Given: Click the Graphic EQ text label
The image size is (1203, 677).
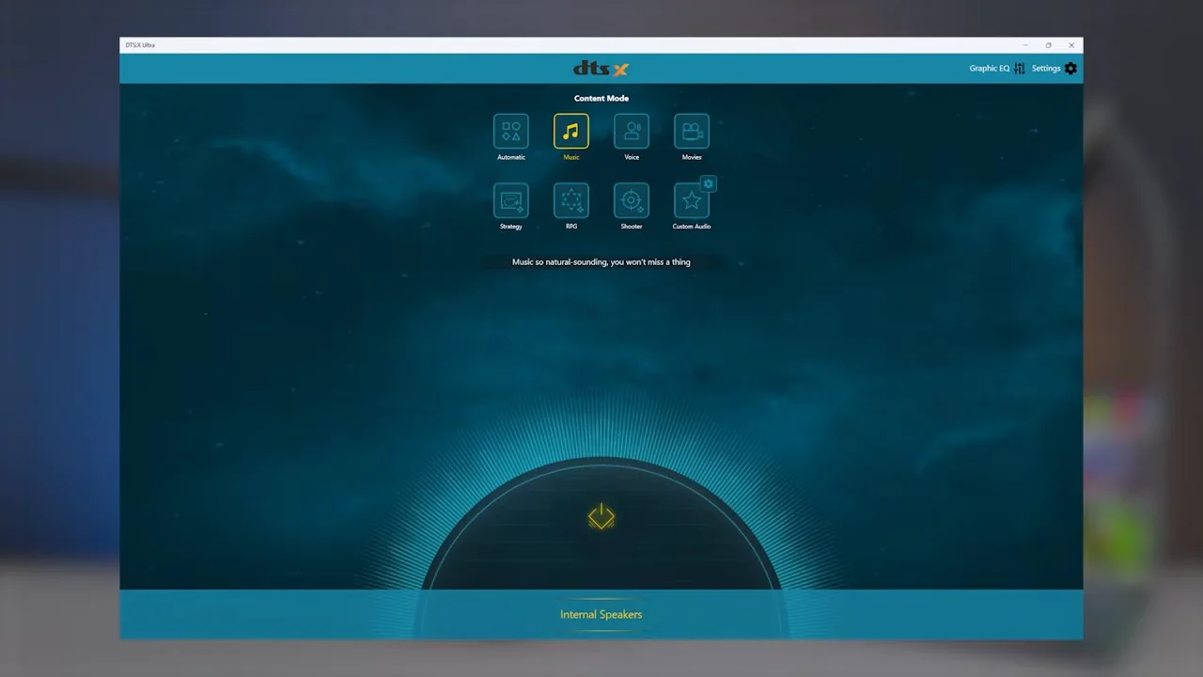Looking at the screenshot, I should point(990,69).
